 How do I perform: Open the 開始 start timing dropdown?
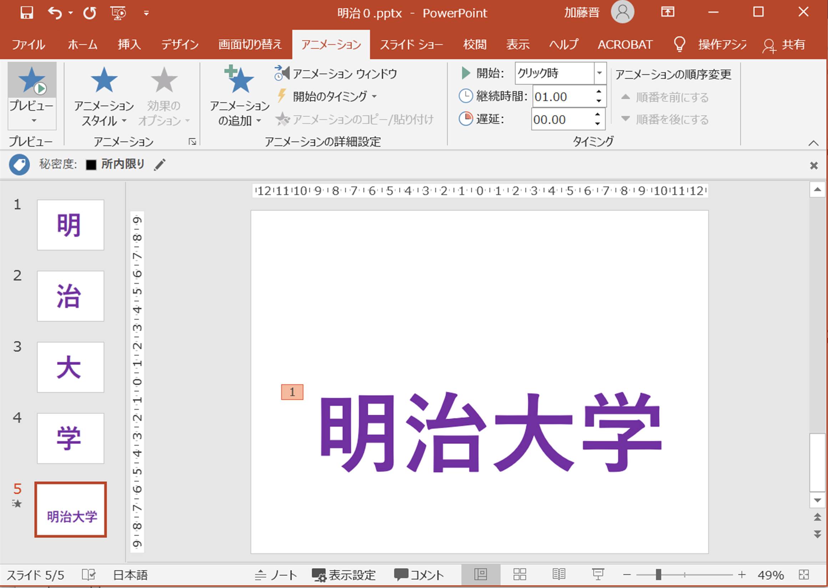click(x=599, y=73)
